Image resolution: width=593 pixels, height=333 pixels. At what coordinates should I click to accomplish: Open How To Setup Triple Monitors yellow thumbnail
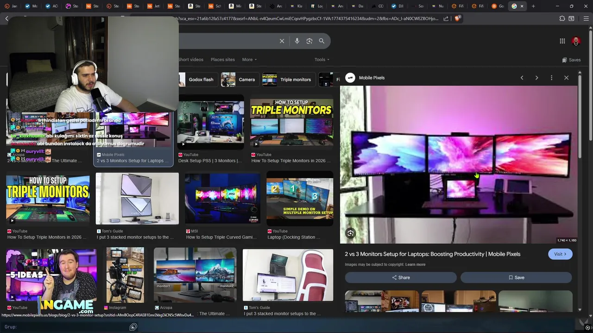point(291,122)
